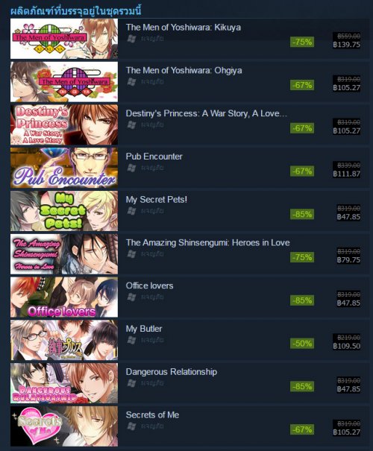373x451 pixels.
Task: Click the -85% discount badge for My Secret Pets!
Action: pyautogui.click(x=302, y=214)
